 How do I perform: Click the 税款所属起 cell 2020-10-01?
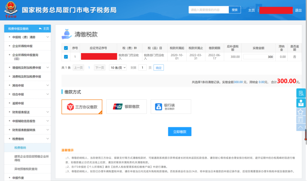click(177, 57)
